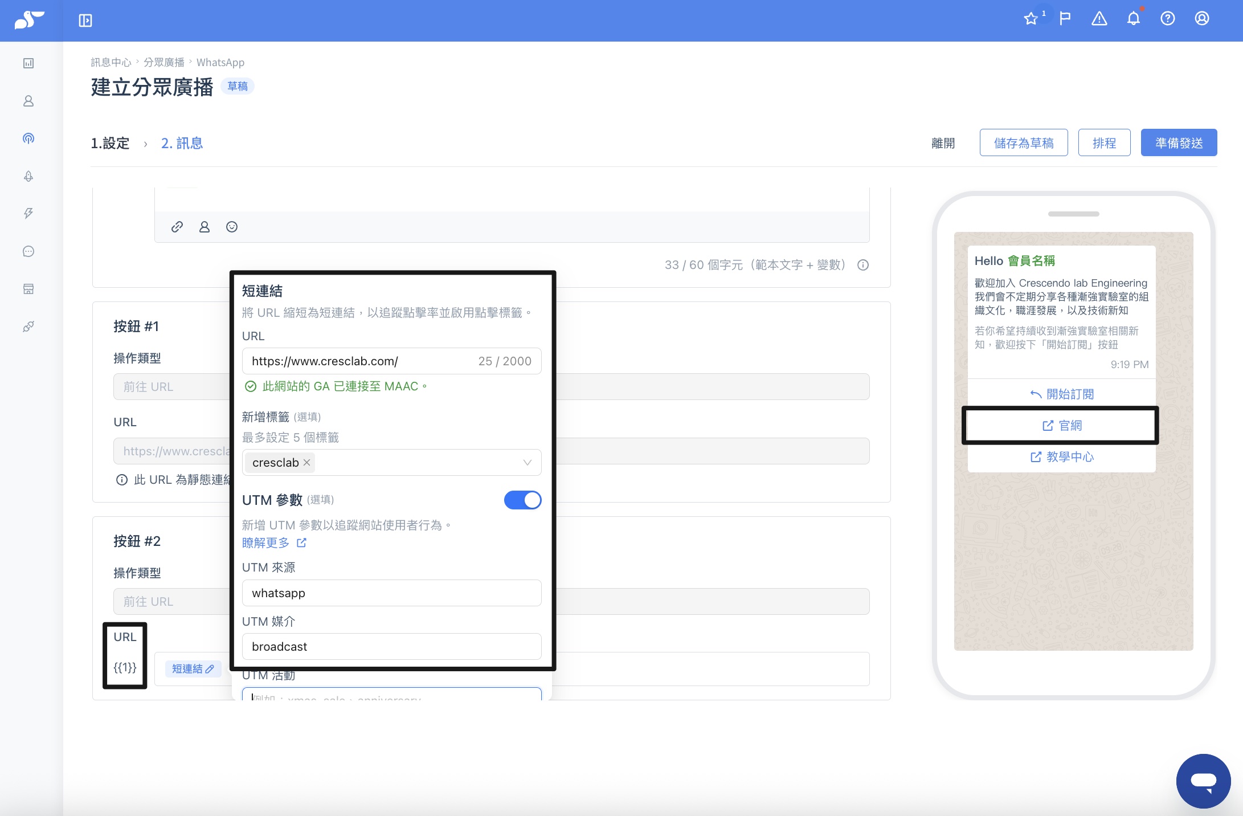Click the UTM 活動 input field
This screenshot has height=816, width=1243.
(x=391, y=694)
